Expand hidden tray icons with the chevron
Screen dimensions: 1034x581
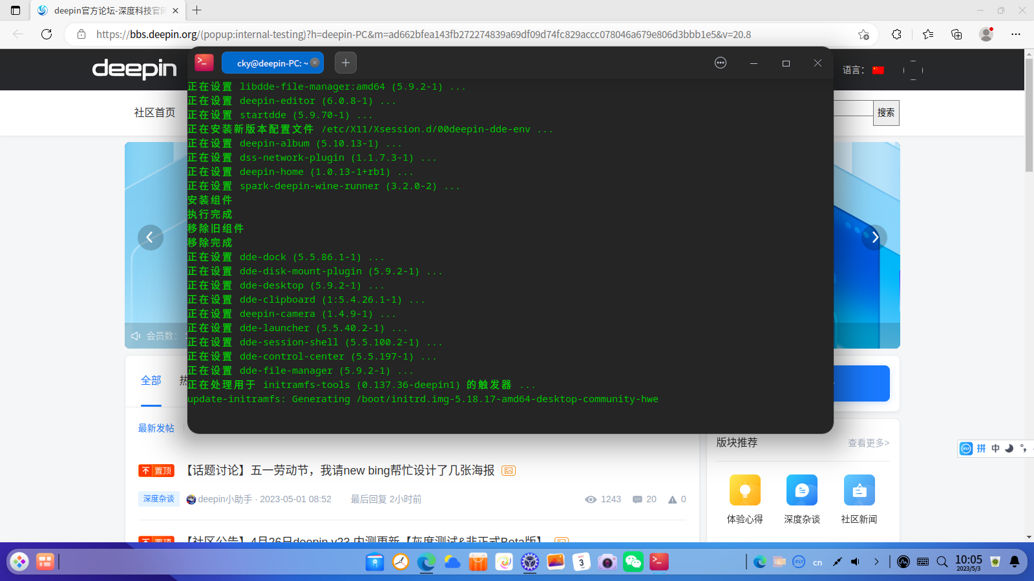[877, 561]
